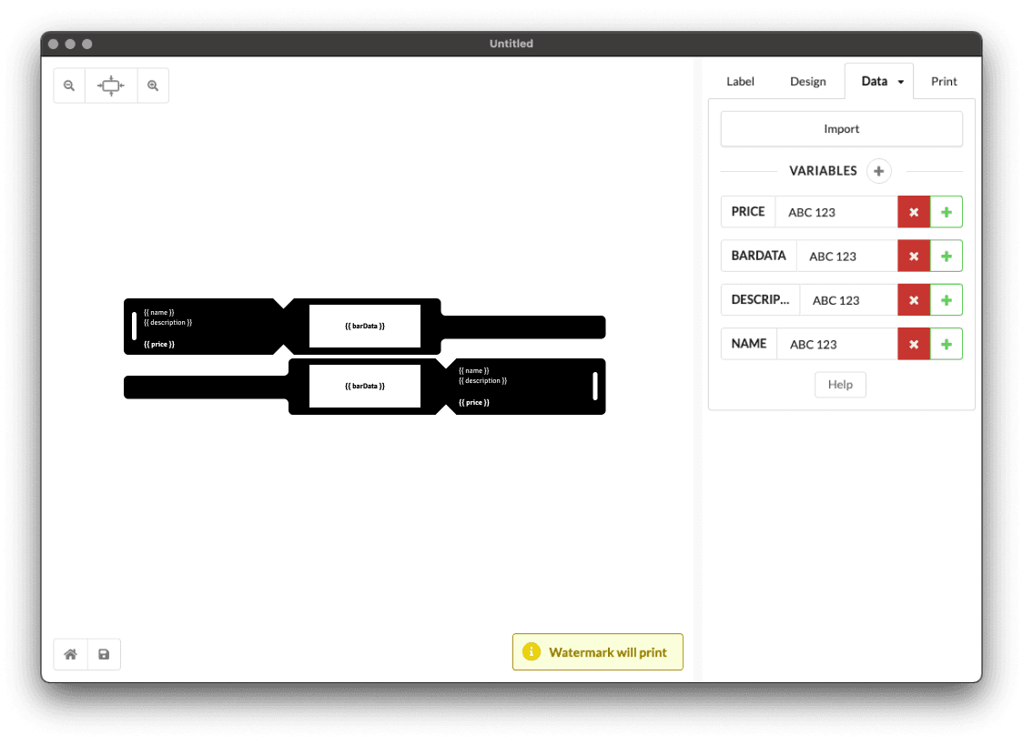Add new variable with circled plus icon
1023x745 pixels.
tap(878, 171)
